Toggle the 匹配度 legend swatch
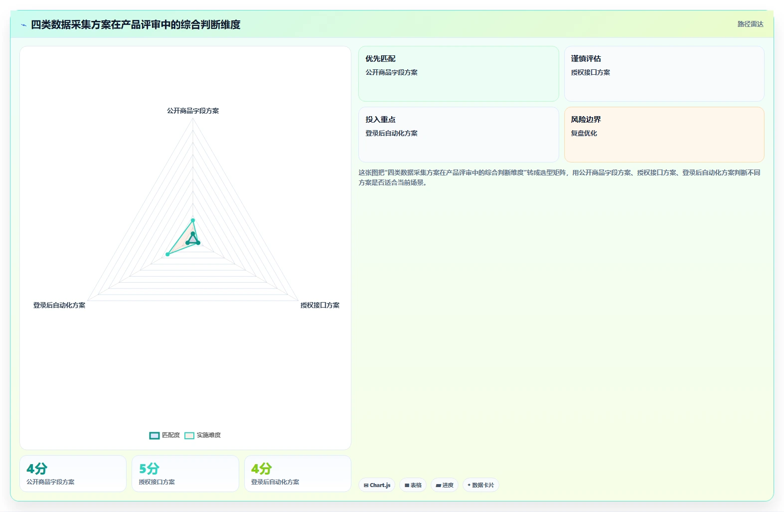The height and width of the screenshot is (512, 784). 155,435
